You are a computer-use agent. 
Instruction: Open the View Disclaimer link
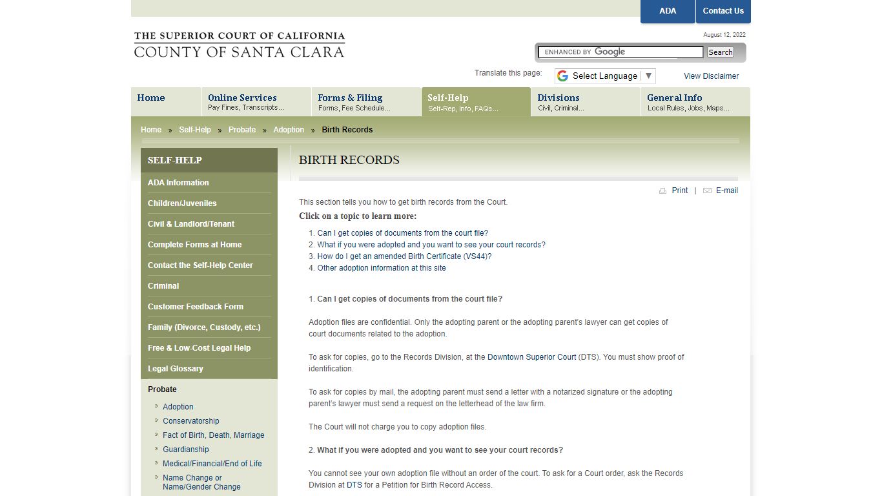point(711,76)
